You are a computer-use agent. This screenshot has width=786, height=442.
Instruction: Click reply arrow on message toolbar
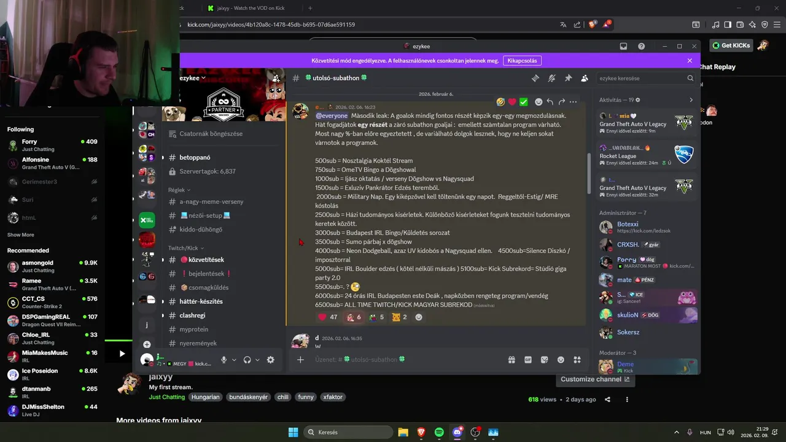coord(550,102)
